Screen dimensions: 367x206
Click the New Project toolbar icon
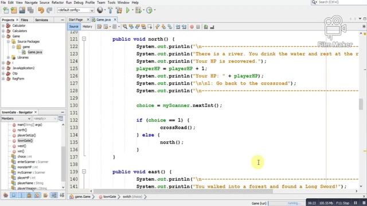(14, 10)
